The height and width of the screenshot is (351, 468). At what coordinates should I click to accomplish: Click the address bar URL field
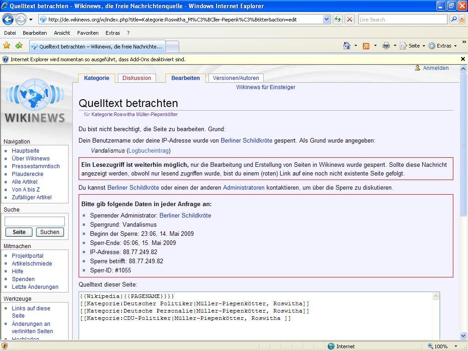click(181, 20)
